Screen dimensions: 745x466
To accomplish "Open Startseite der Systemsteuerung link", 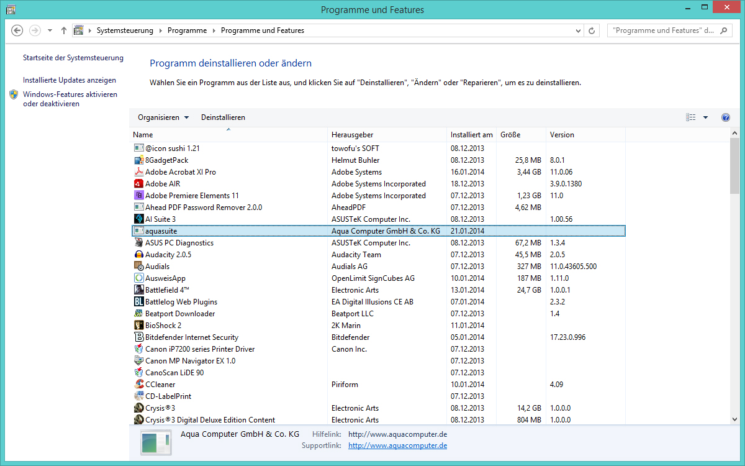I will [73, 58].
